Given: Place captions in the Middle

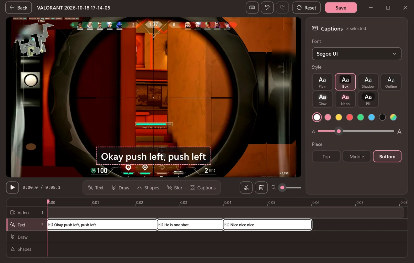Looking at the screenshot, I should [x=357, y=157].
